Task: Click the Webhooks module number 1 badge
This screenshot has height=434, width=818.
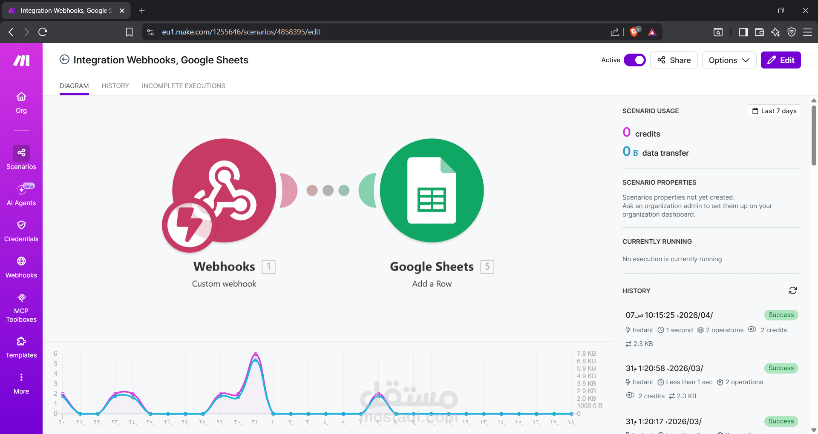Action: tap(268, 267)
